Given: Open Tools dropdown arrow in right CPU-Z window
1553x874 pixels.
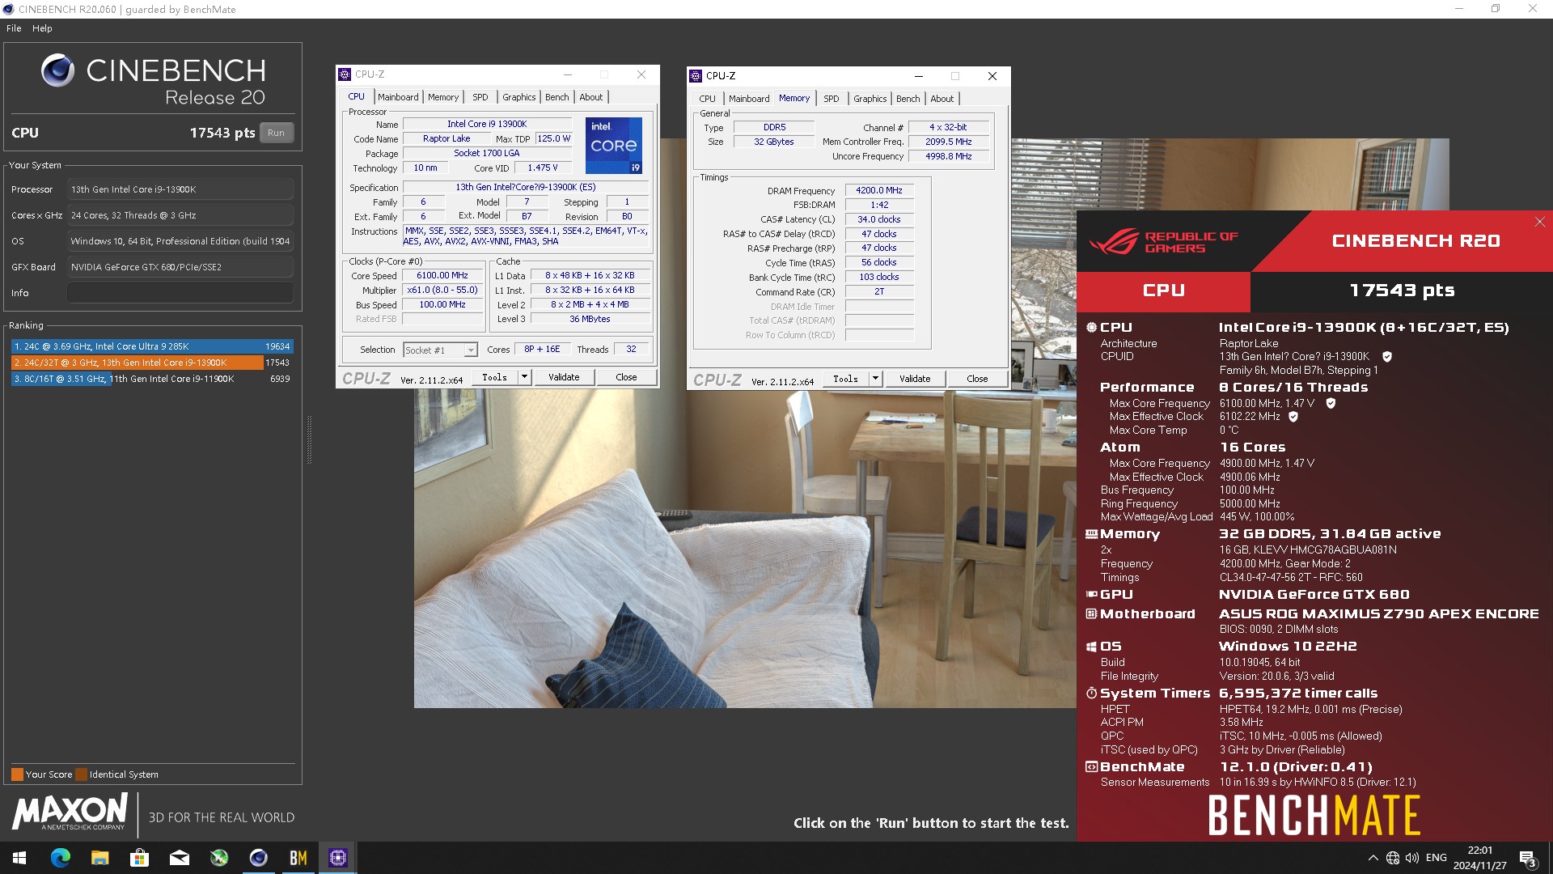Looking at the screenshot, I should coord(875,379).
